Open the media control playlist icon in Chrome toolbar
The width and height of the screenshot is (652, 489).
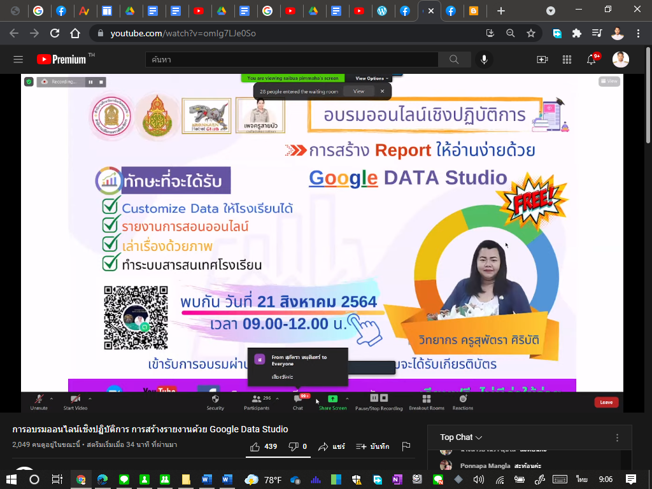(597, 33)
